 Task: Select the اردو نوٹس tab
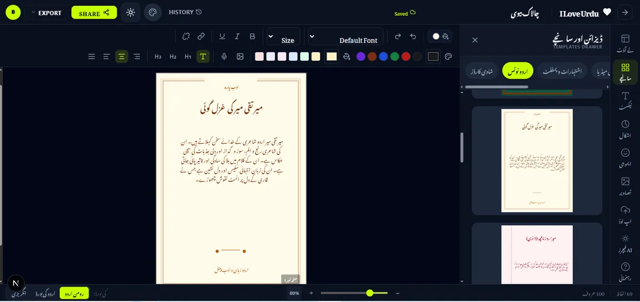pyautogui.click(x=517, y=71)
